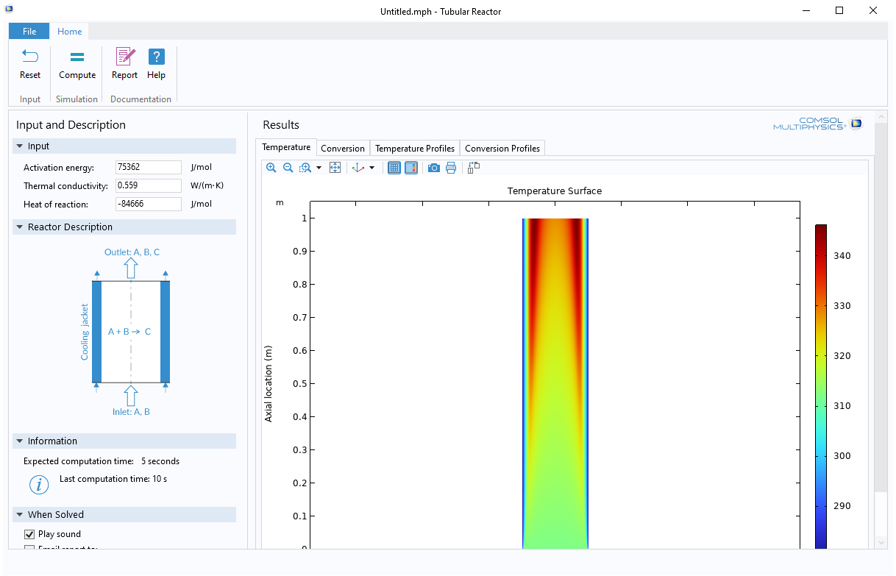Collapse the Reactor Description section
Screen dimensions: 896x576
tap(18, 227)
